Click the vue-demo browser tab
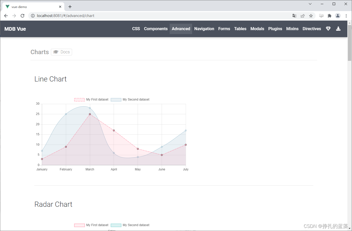This screenshot has width=352, height=231. point(33,7)
